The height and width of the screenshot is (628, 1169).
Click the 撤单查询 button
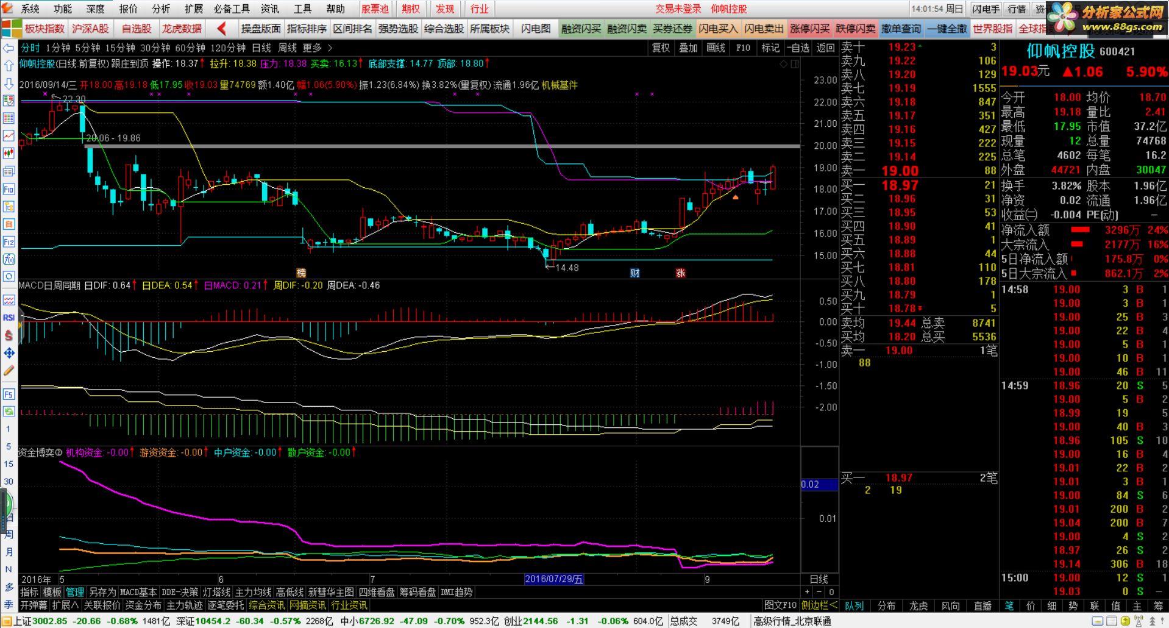point(901,28)
